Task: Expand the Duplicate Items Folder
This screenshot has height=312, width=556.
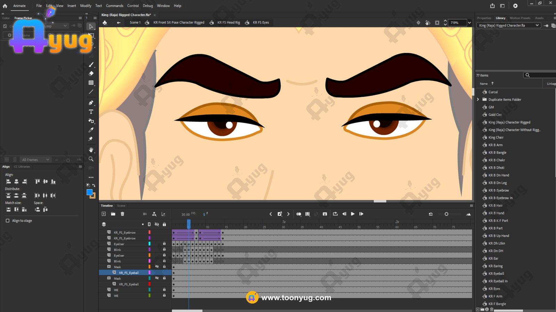Action: click(478, 99)
